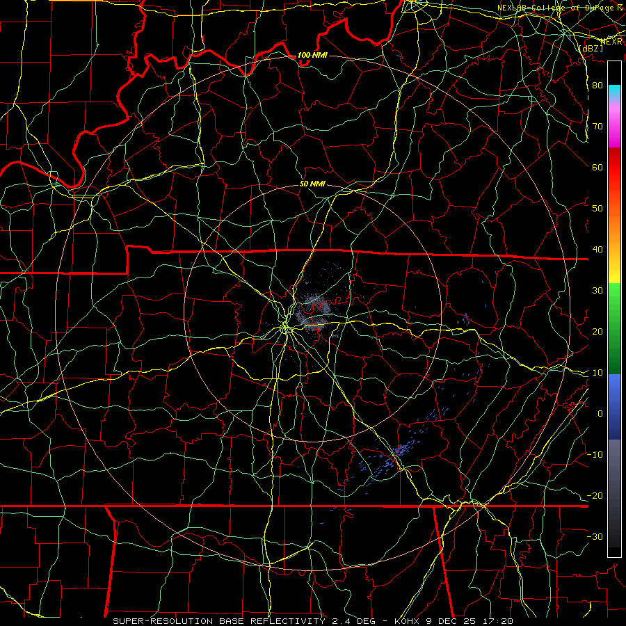
Task: Click the 20 value on dBZ scale
Action: click(x=597, y=332)
